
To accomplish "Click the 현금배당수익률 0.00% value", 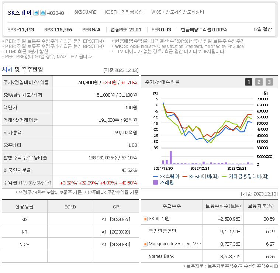I will [204, 30].
